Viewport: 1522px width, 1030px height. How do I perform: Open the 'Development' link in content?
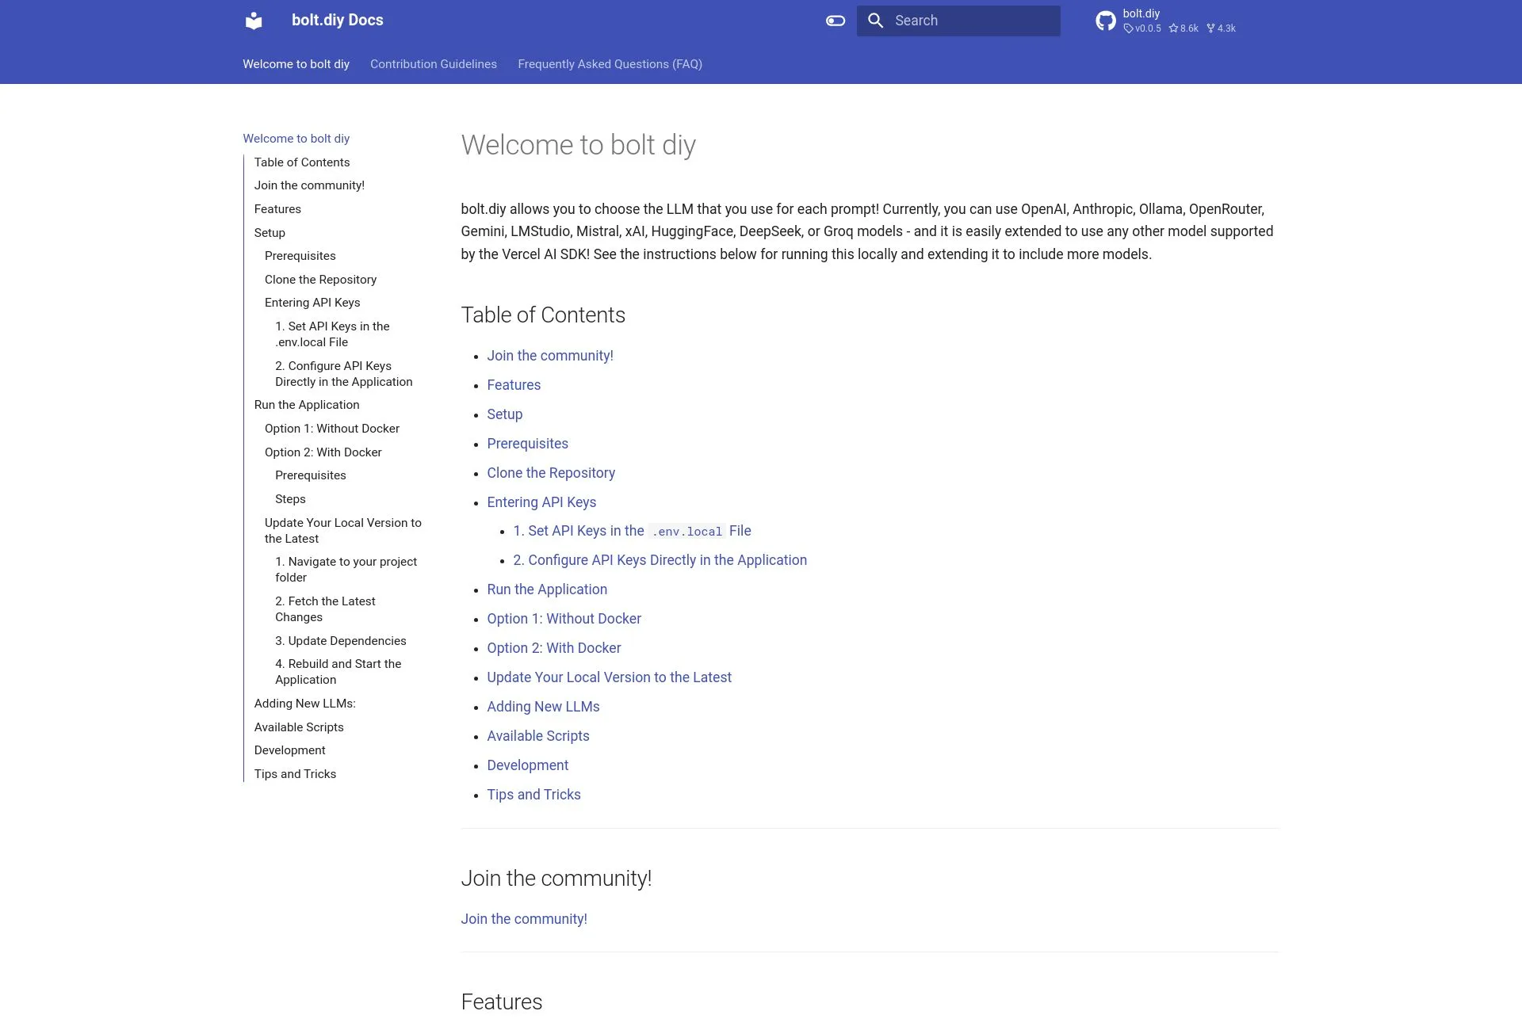coord(527,765)
